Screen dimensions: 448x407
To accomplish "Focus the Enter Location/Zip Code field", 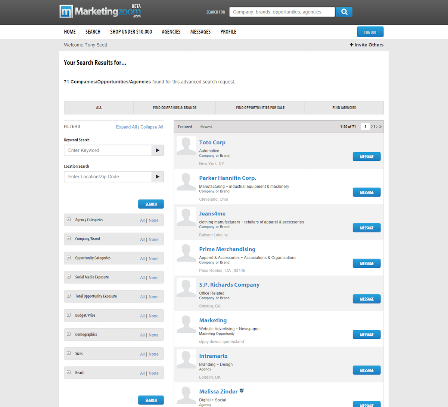I will click(x=108, y=177).
